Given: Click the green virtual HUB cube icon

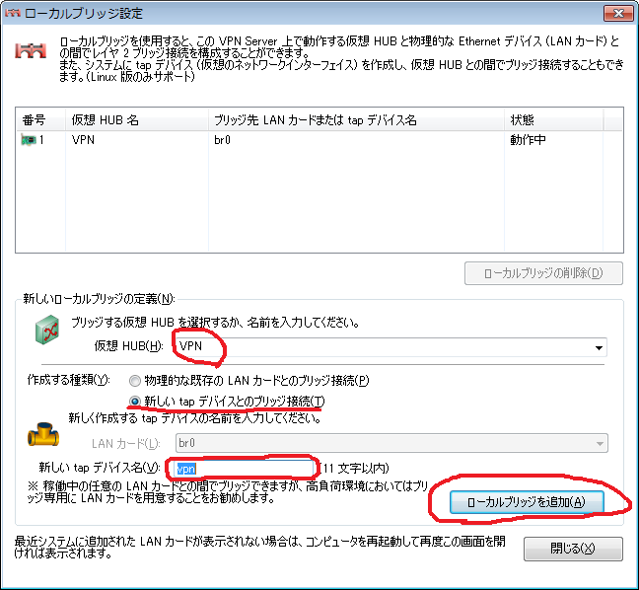Looking at the screenshot, I should pos(47,330).
